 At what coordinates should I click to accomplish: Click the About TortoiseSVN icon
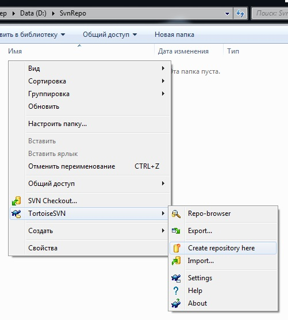[176, 303]
